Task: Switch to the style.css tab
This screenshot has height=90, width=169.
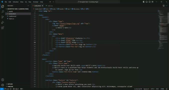Action: click(49, 6)
